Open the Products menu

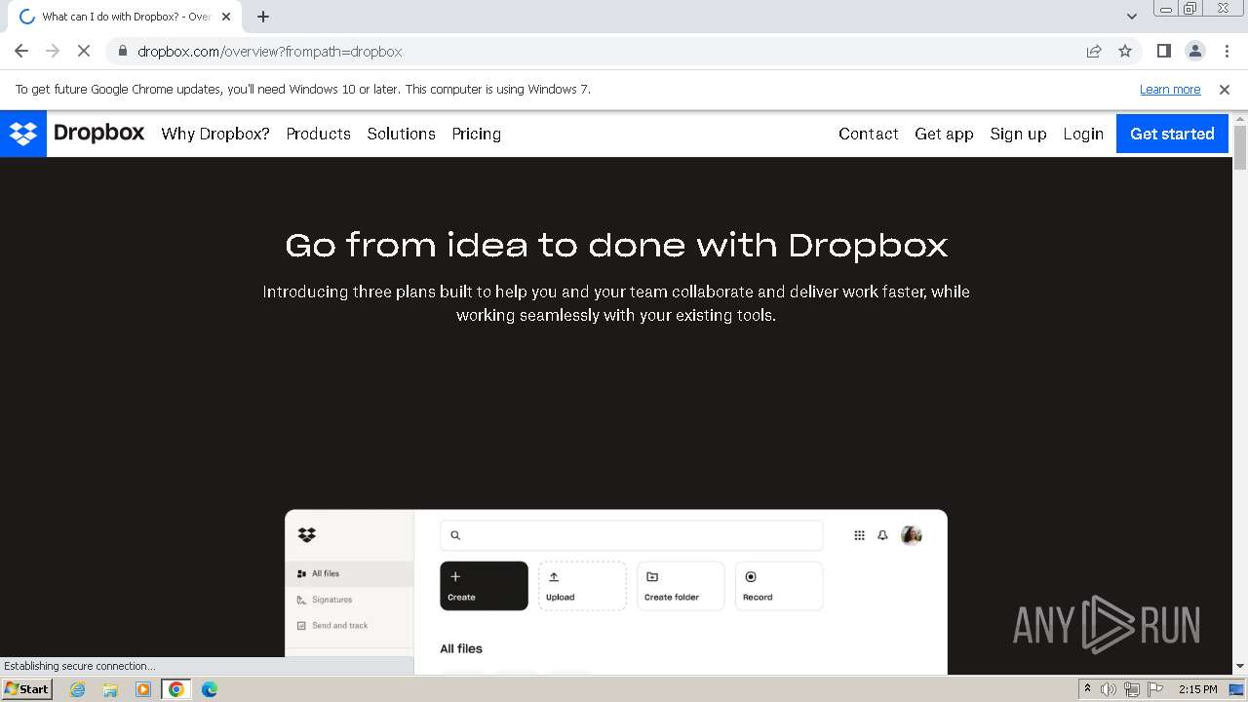click(x=319, y=134)
